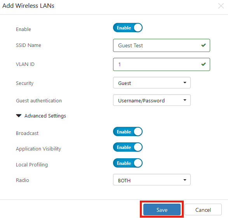Click the 'Security' label
This screenshot has height=218, width=228.
[x=25, y=83]
